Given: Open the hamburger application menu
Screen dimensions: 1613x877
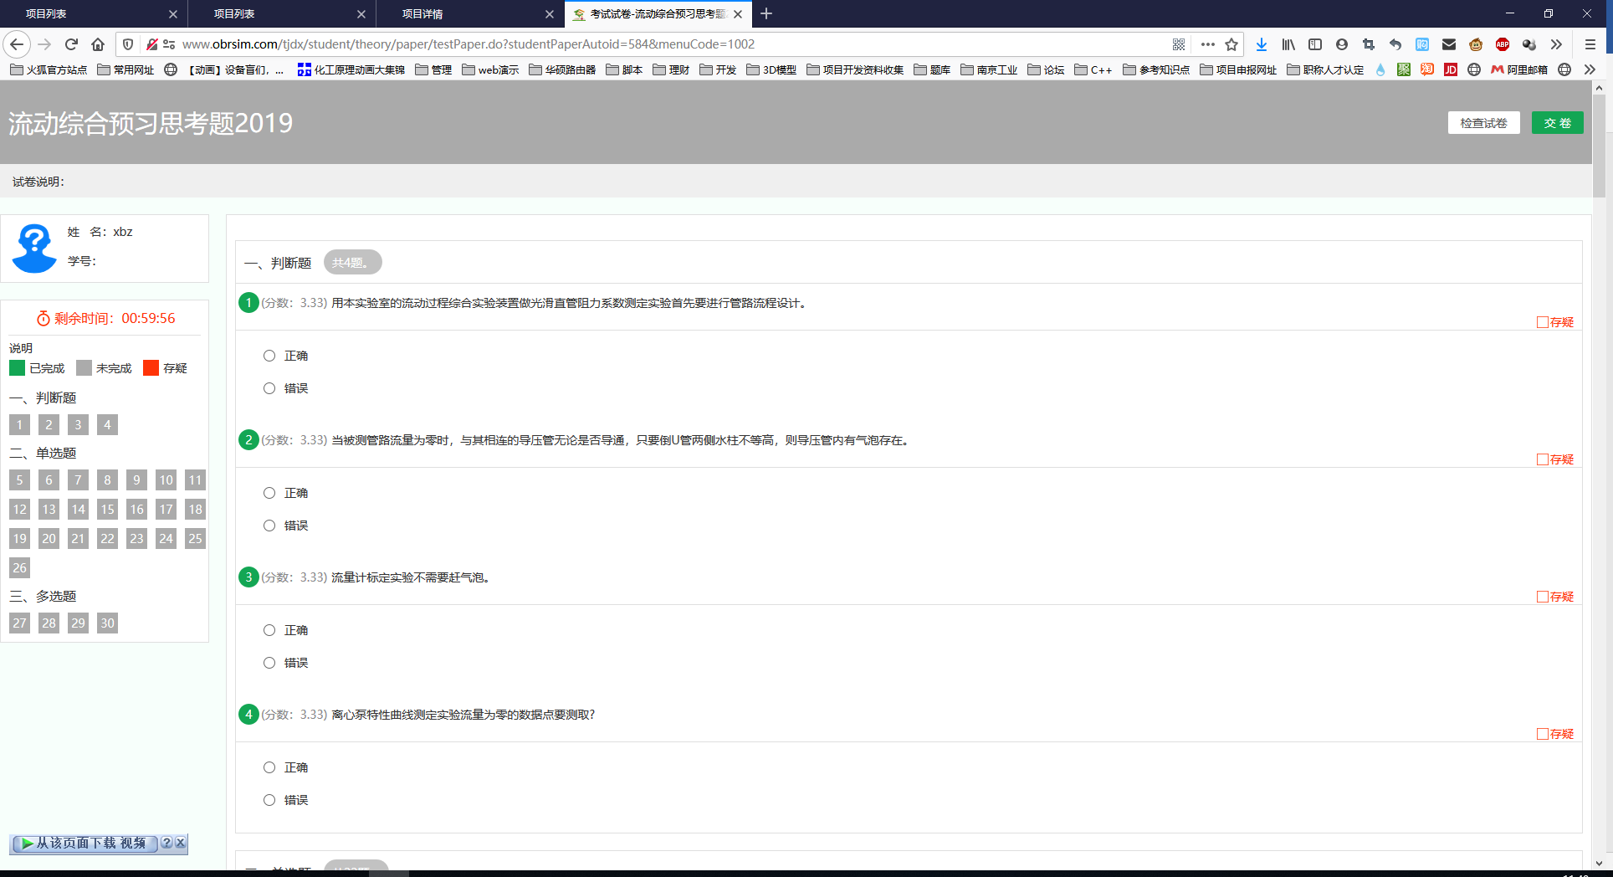Looking at the screenshot, I should pos(1590,44).
